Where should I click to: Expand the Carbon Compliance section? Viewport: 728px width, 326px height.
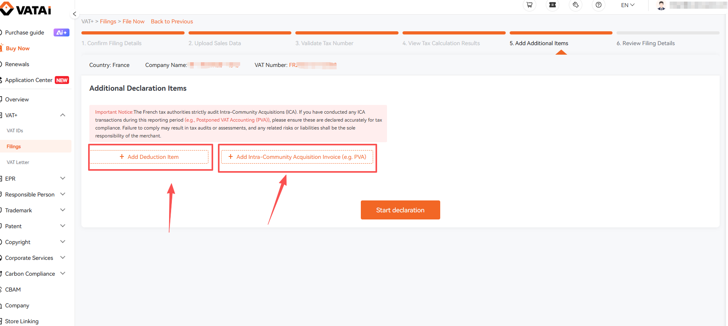tap(63, 274)
